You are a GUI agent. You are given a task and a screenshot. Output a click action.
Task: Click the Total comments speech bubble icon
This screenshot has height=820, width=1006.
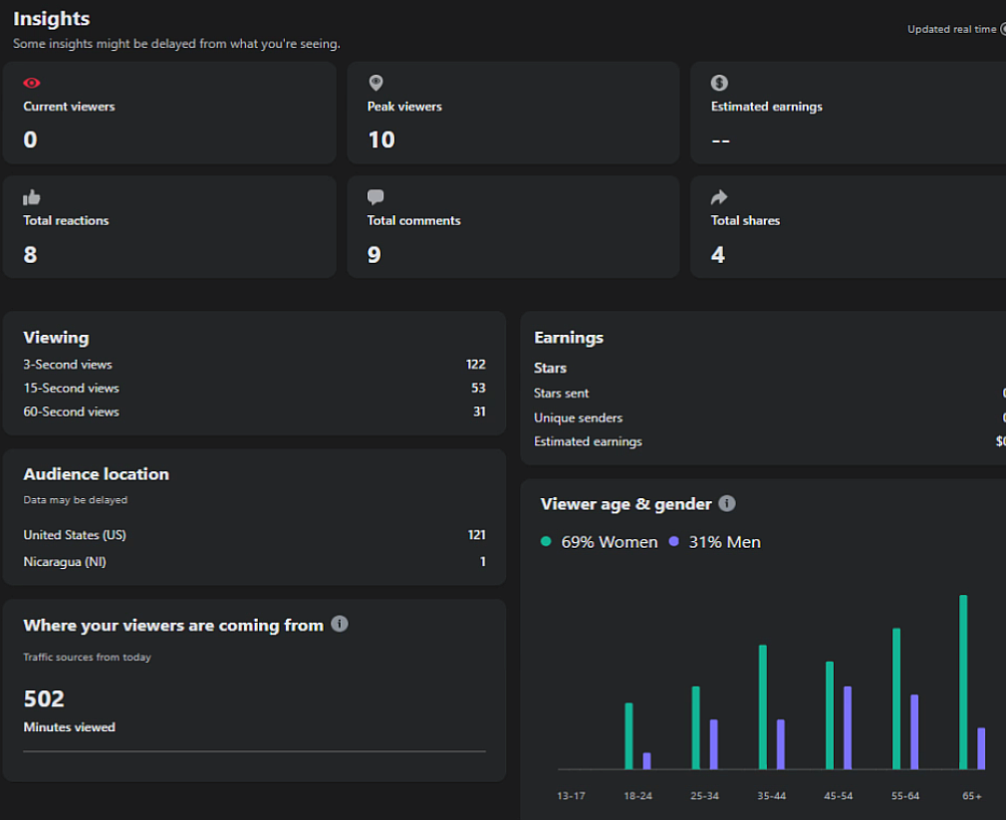376,197
